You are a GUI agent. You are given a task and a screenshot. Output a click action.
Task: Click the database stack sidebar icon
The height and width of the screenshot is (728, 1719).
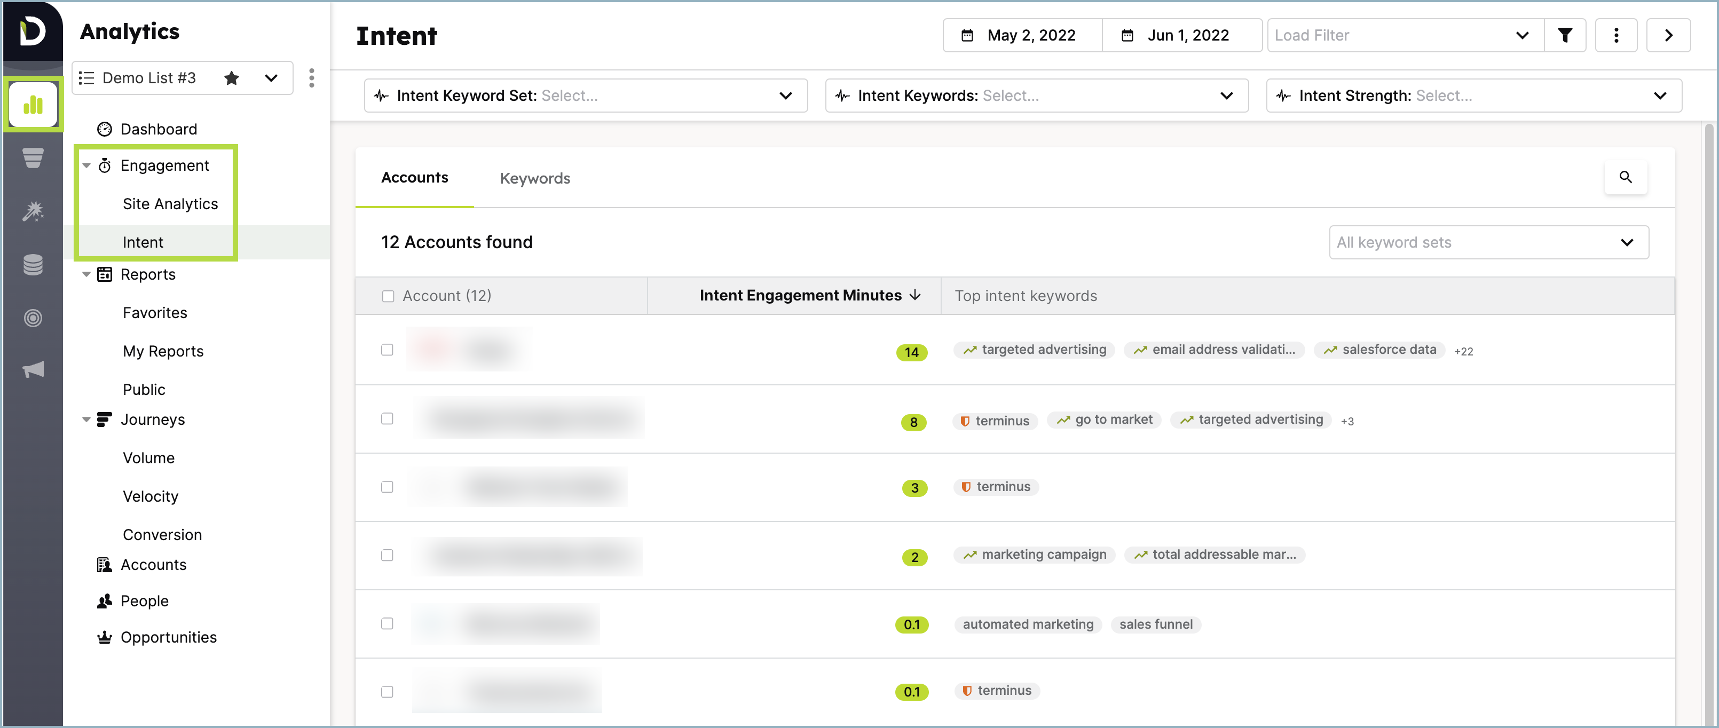point(33,264)
